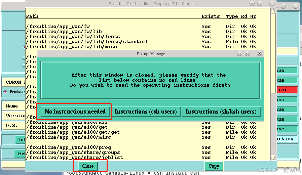Click the scrollbar up arrow in file list
Image resolution: width=302 pixels, height=175 pixels.
273,11
